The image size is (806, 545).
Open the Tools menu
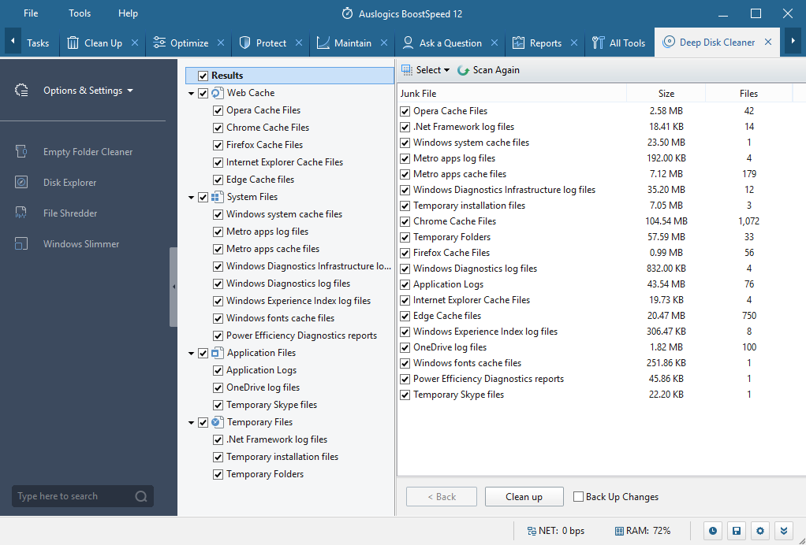(x=79, y=13)
